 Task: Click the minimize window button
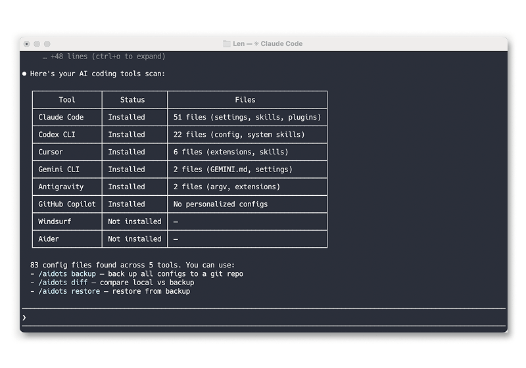click(37, 44)
